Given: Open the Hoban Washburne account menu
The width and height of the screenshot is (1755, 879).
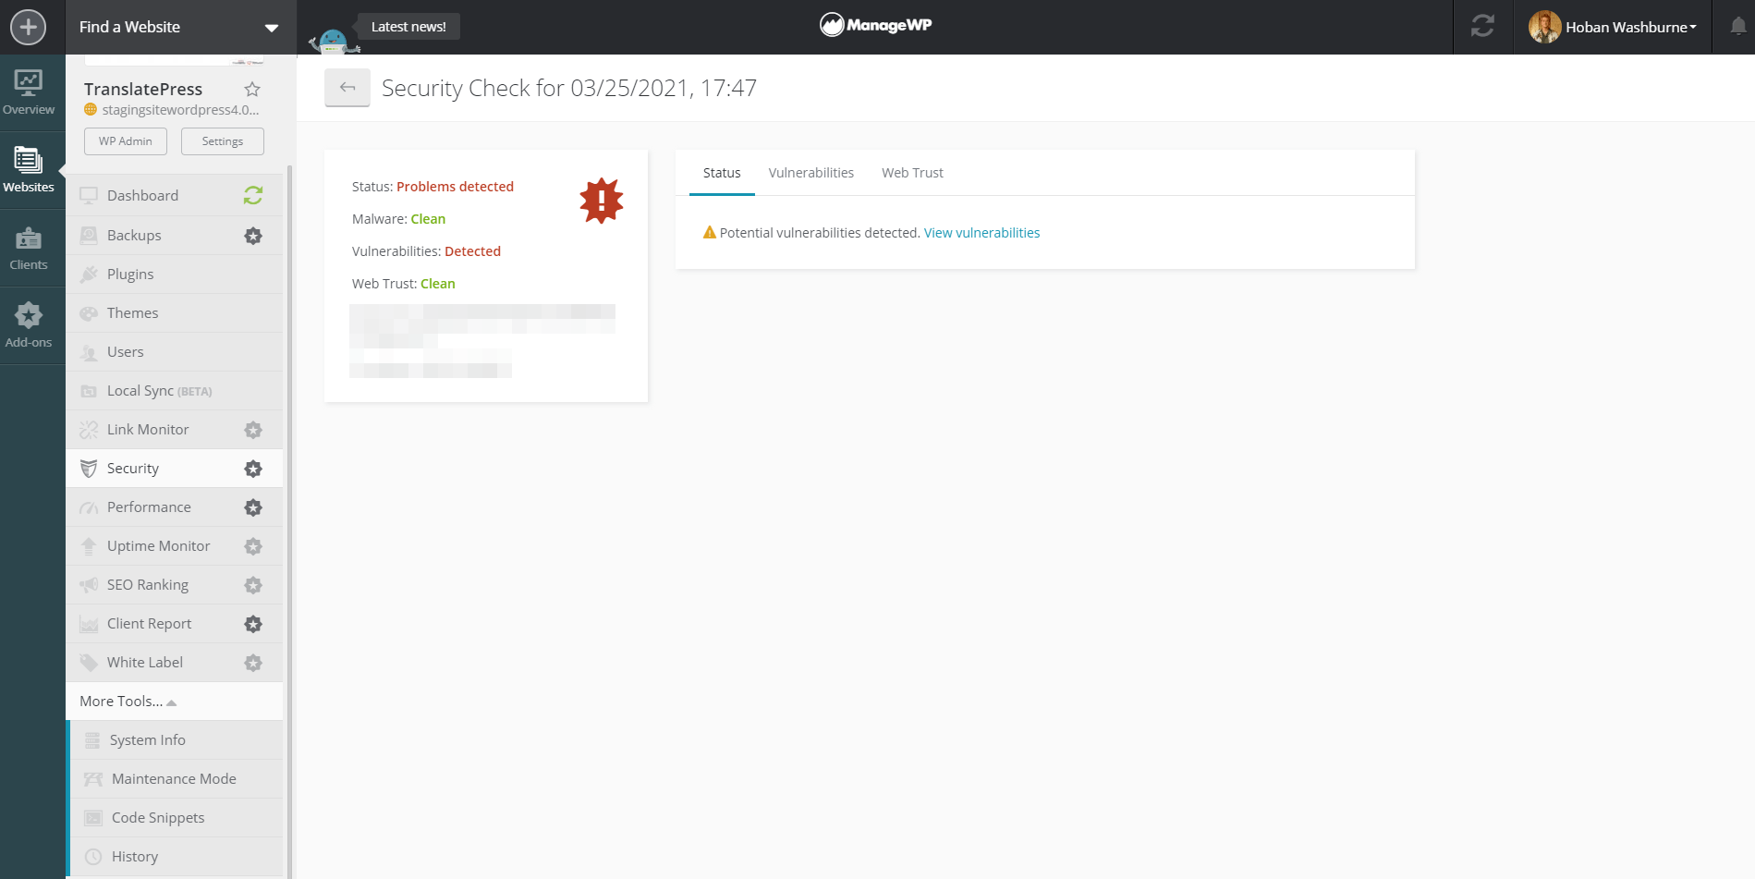Looking at the screenshot, I should [x=1613, y=28].
